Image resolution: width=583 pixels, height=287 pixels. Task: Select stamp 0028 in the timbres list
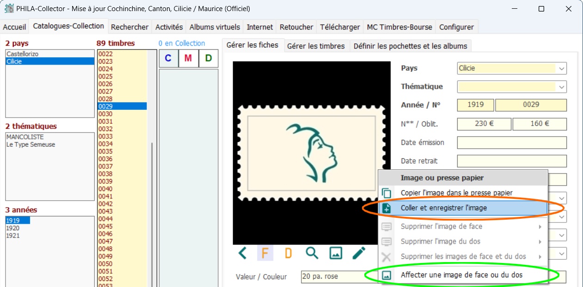point(122,99)
